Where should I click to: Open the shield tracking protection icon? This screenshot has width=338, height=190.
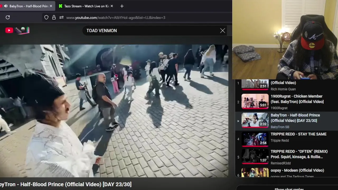[x=46, y=17]
